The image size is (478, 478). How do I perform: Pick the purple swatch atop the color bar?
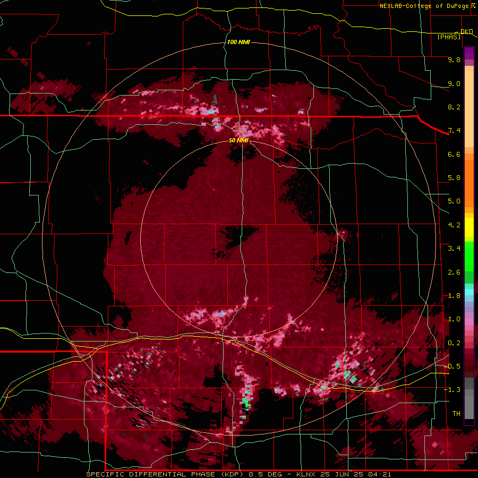(469, 53)
